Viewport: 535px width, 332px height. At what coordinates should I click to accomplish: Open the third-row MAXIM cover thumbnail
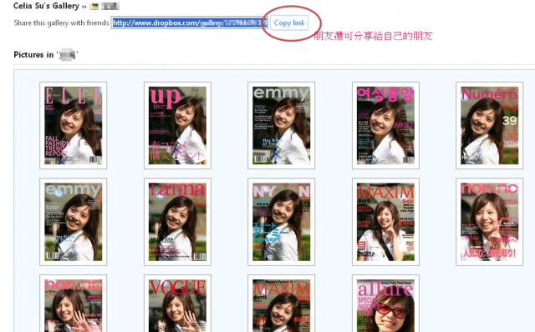click(281, 304)
